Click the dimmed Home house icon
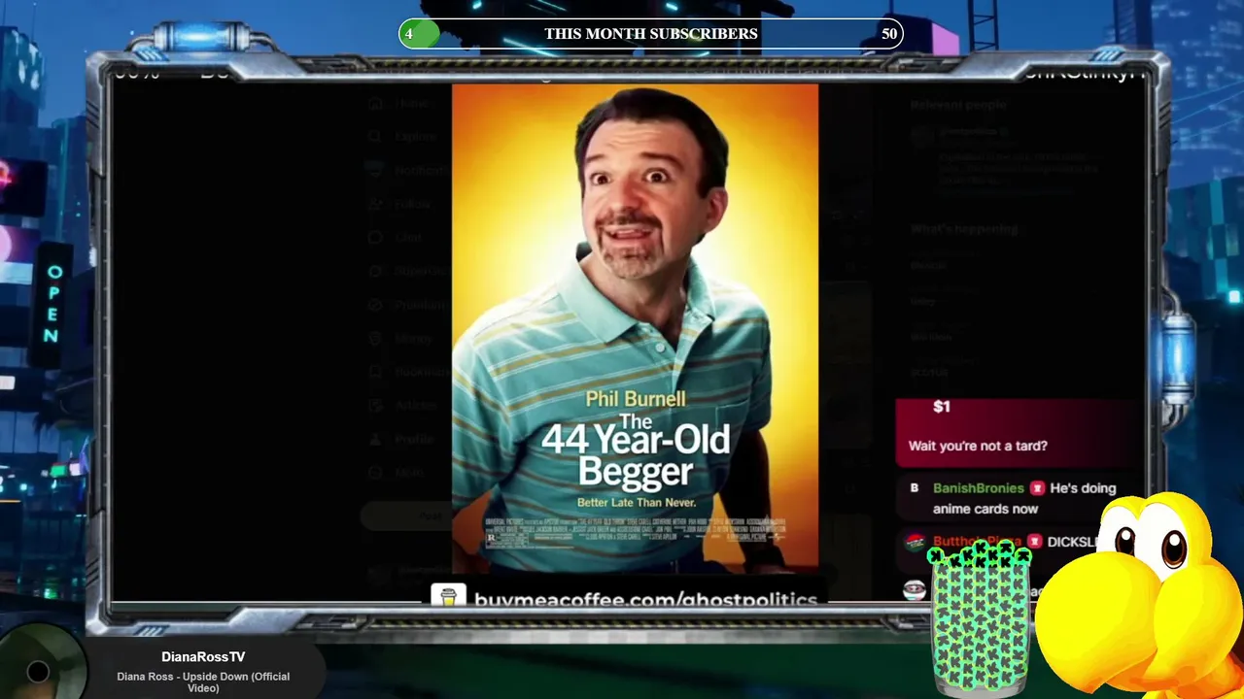1244x699 pixels. pyautogui.click(x=376, y=103)
